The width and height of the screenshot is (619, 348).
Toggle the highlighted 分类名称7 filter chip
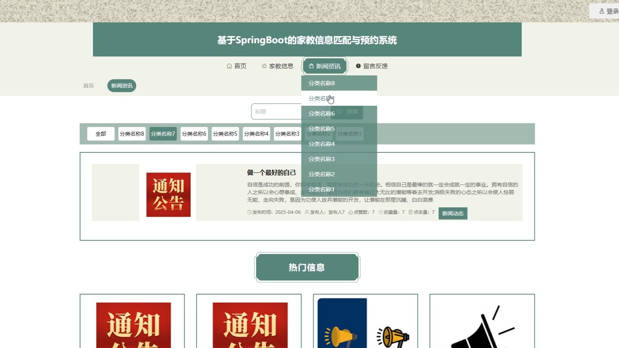click(x=163, y=133)
